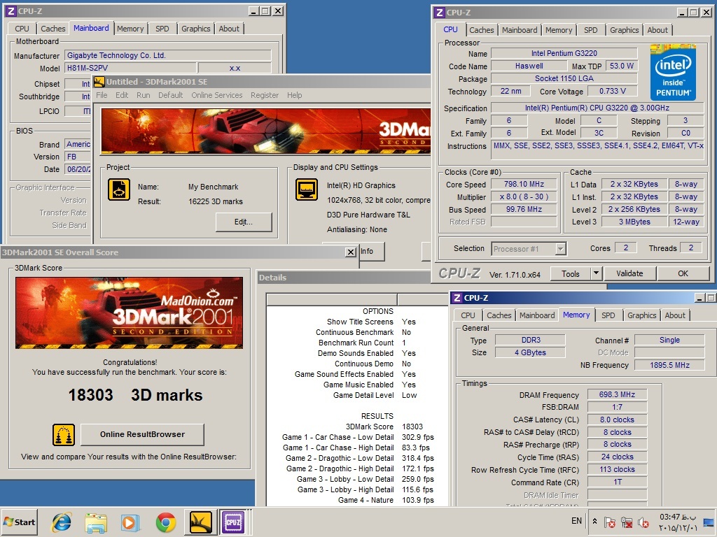717x537 pixels.
Task: Click the Memory CPU-Z window title icon
Action: (x=457, y=298)
